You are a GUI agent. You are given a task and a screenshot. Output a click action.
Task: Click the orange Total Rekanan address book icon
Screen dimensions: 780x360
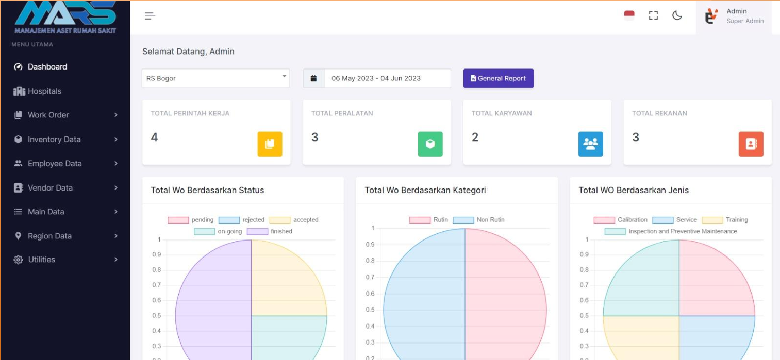click(x=751, y=144)
